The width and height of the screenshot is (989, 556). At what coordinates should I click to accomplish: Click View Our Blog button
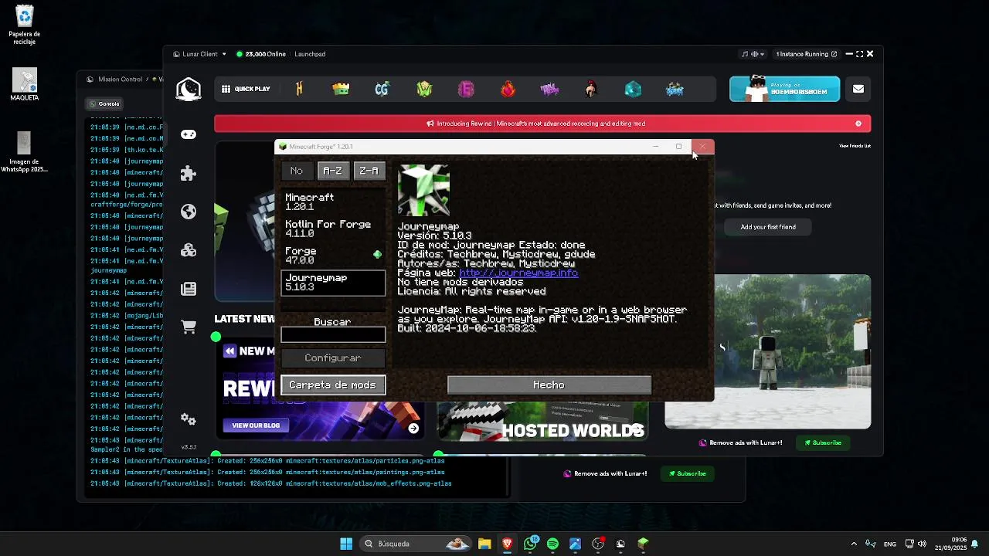pos(256,425)
